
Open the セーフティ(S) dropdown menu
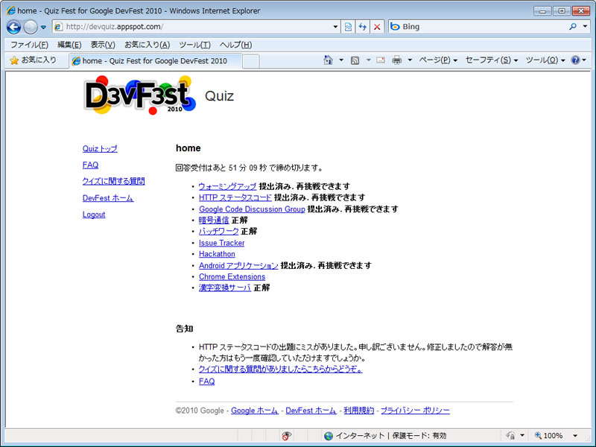(492, 60)
